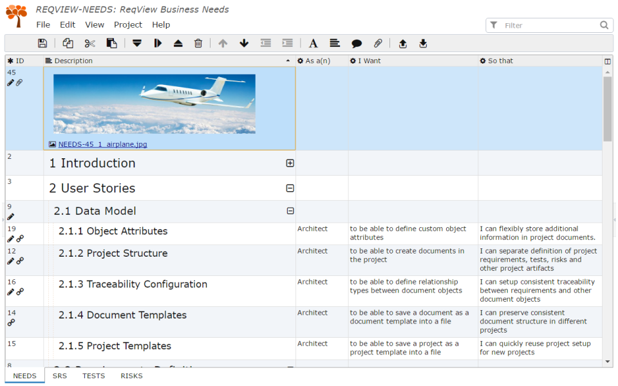Image resolution: width=618 pixels, height=386 pixels.
Task: Click the airplane image thumbnail
Action: click(x=154, y=104)
